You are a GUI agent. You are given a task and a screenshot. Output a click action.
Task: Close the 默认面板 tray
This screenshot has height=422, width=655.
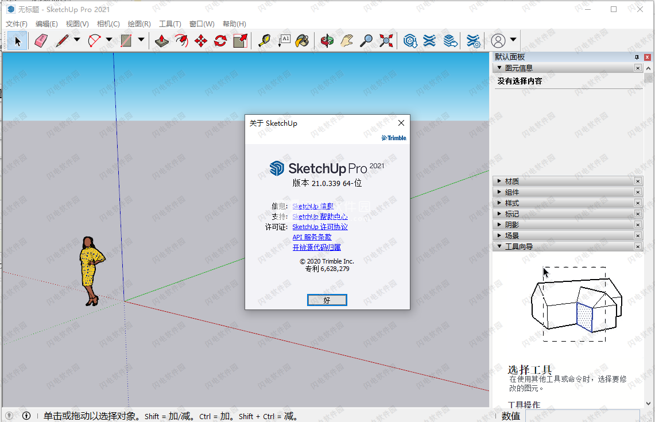pos(648,57)
